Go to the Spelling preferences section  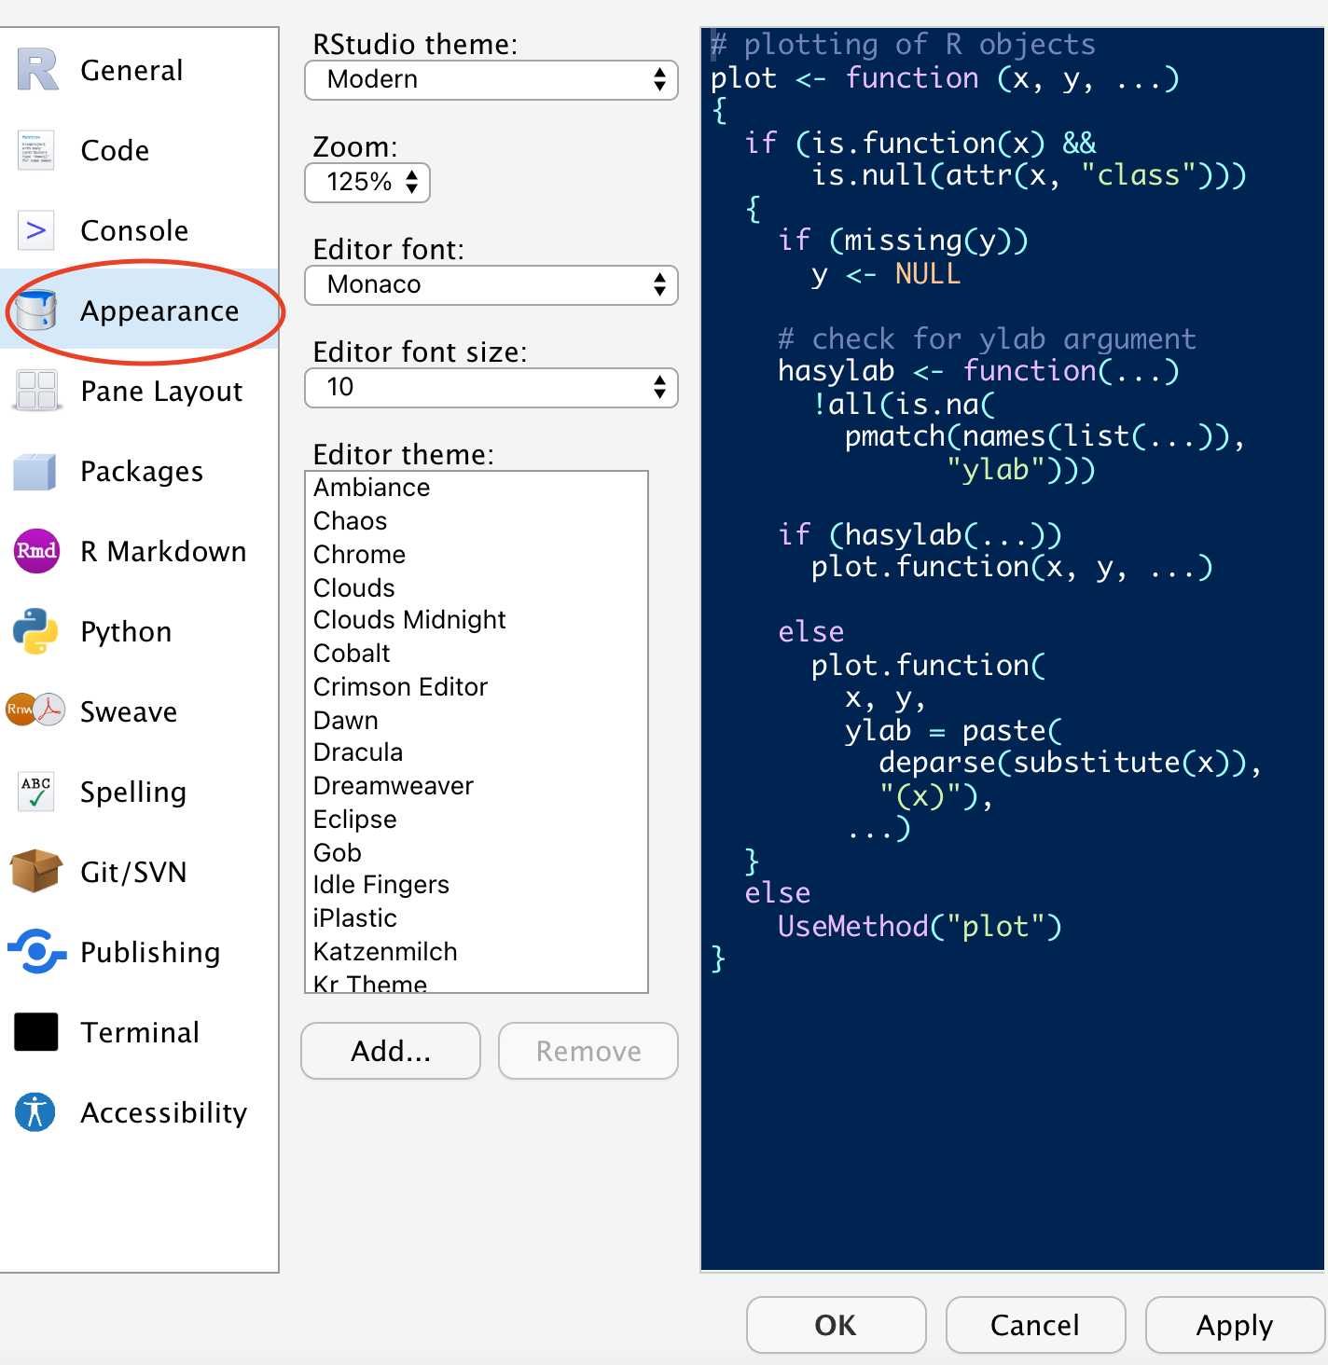(133, 792)
